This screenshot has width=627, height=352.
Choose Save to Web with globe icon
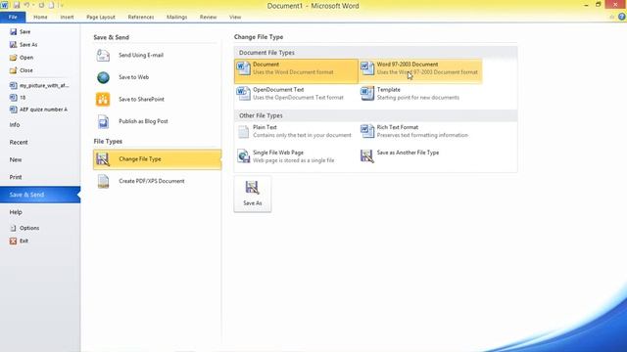coord(157,77)
